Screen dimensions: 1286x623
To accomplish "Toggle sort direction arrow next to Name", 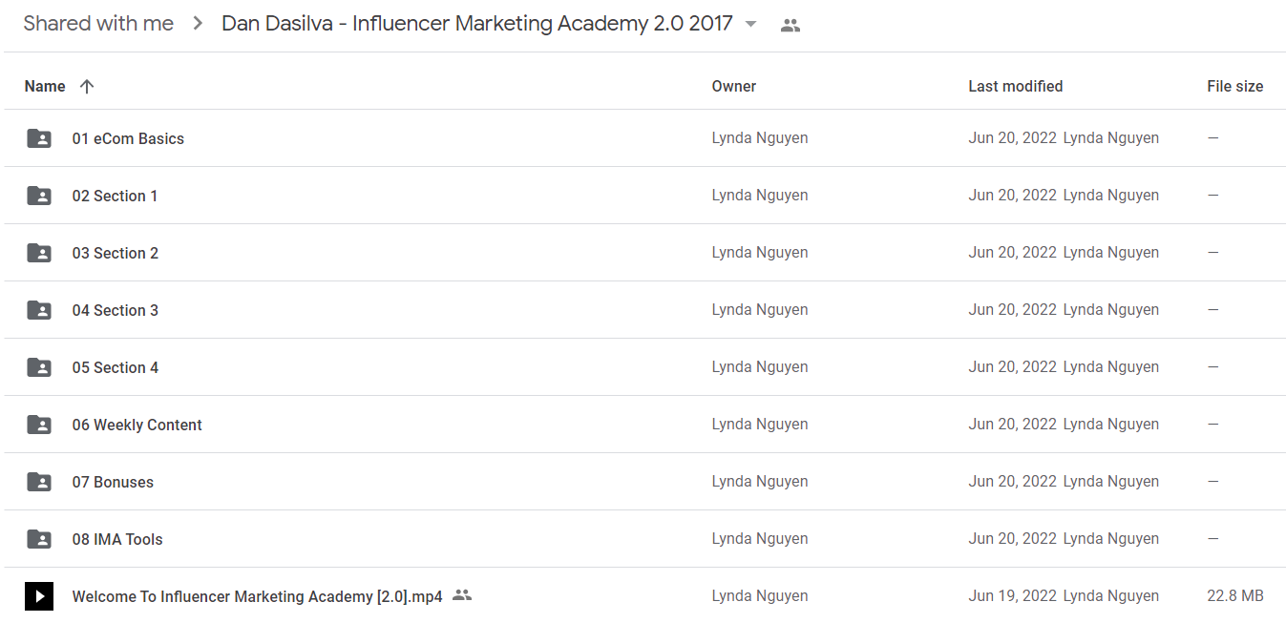I will click(x=87, y=86).
